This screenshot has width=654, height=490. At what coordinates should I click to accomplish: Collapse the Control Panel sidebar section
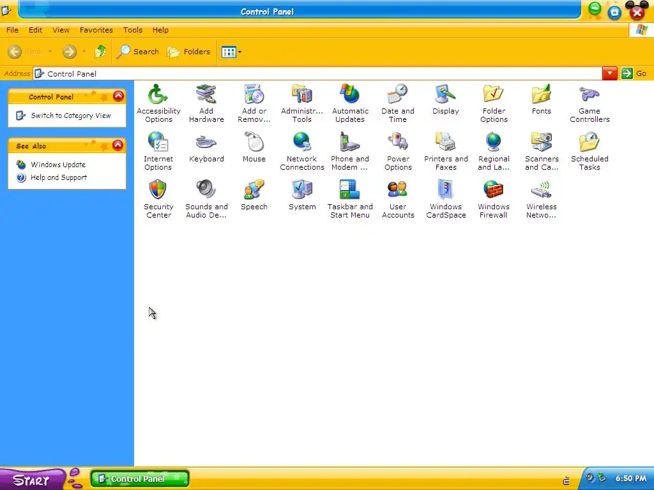click(x=118, y=96)
